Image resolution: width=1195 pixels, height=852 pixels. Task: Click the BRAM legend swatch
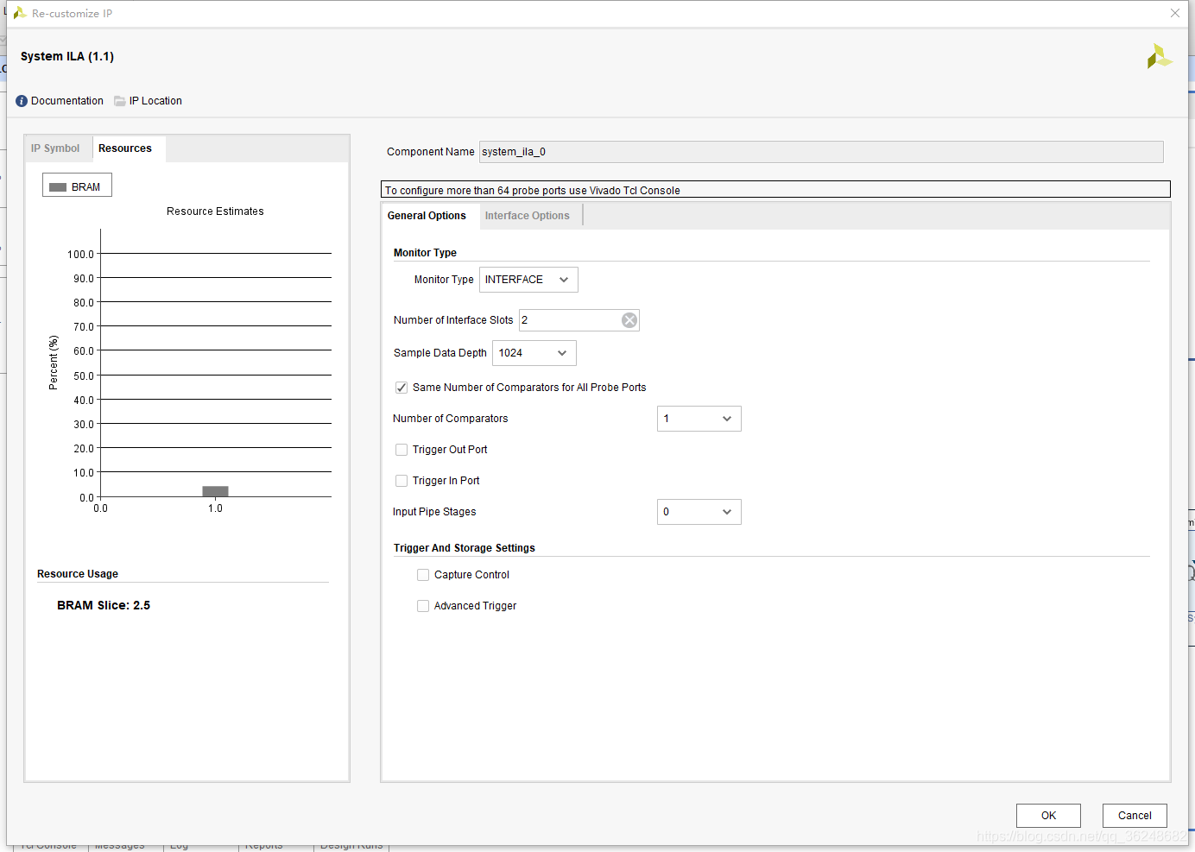pyautogui.click(x=58, y=187)
